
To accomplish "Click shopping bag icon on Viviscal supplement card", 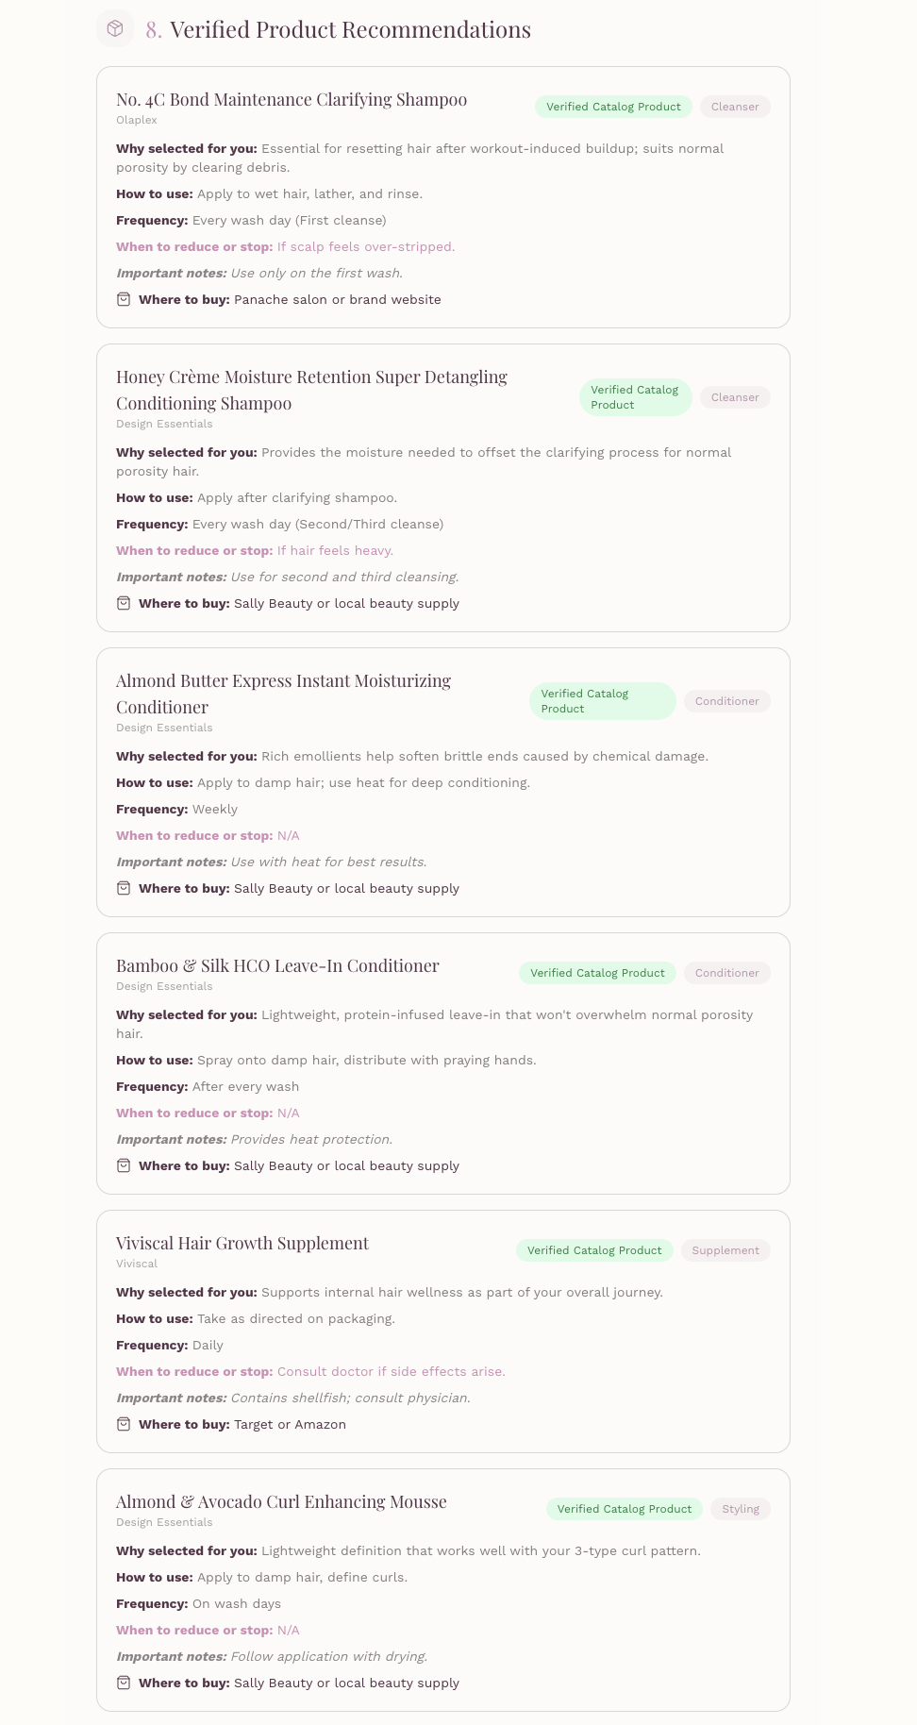I will (124, 1424).
